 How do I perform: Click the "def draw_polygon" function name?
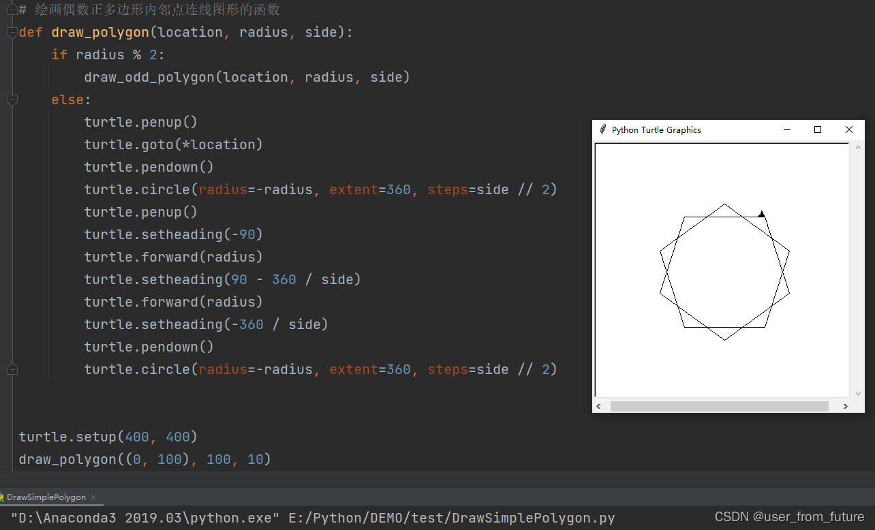coord(100,32)
